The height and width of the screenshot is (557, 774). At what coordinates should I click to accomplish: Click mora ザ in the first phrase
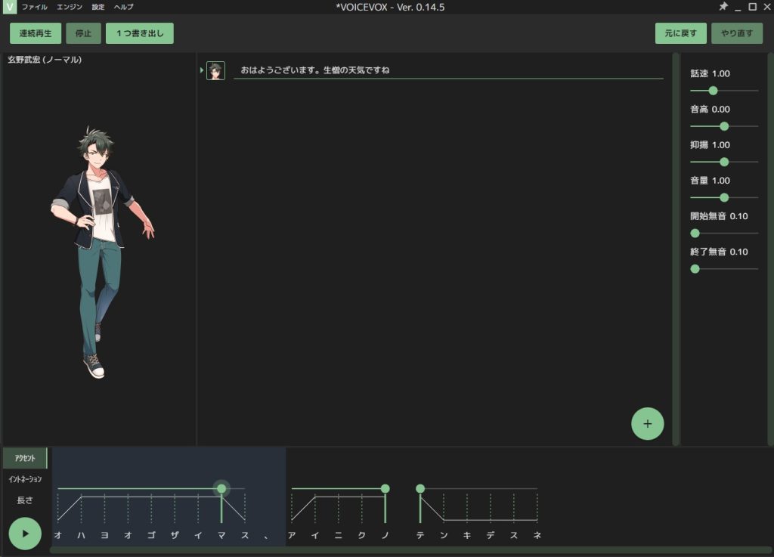pyautogui.click(x=175, y=535)
